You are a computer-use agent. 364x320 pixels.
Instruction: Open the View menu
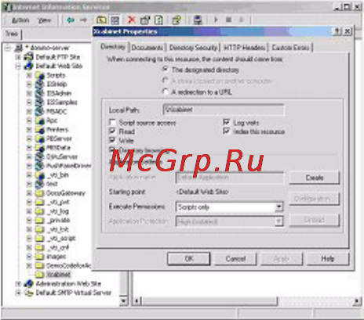[x=45, y=20]
